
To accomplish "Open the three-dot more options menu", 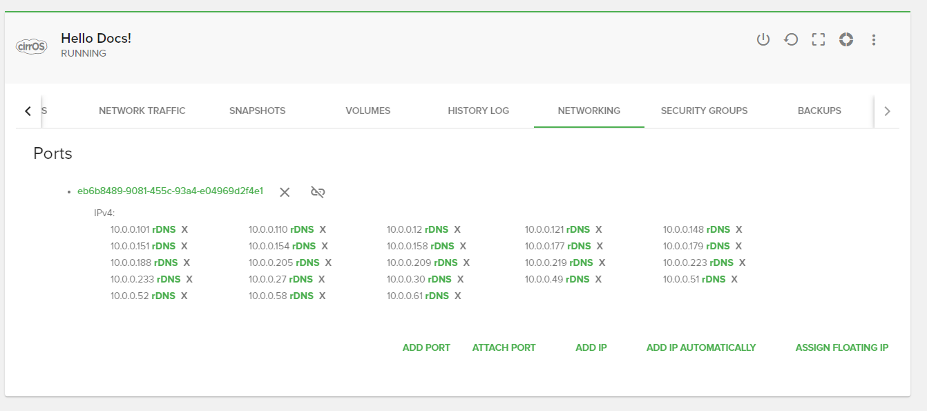I will click(x=874, y=39).
